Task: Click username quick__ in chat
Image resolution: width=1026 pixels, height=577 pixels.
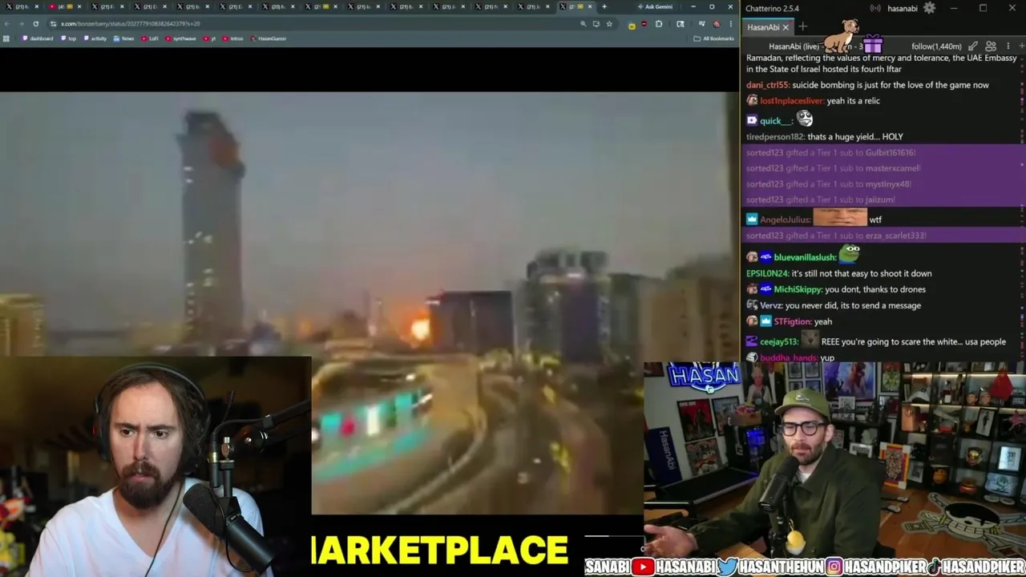Action: click(775, 121)
